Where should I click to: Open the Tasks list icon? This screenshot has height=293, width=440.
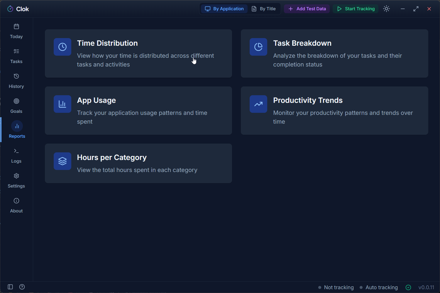[16, 51]
